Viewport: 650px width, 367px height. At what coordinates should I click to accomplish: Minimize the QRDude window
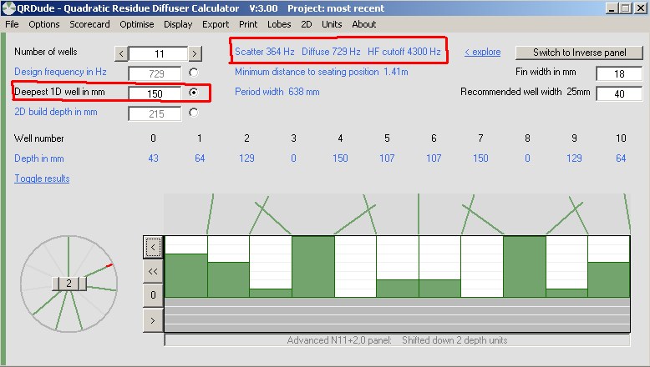click(x=611, y=8)
